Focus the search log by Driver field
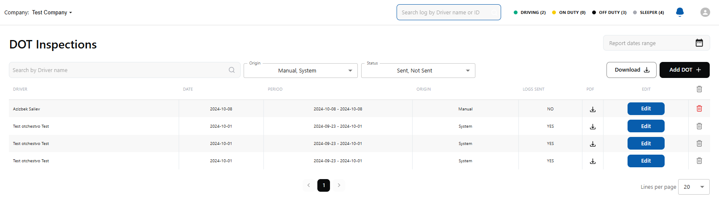 click(445, 13)
